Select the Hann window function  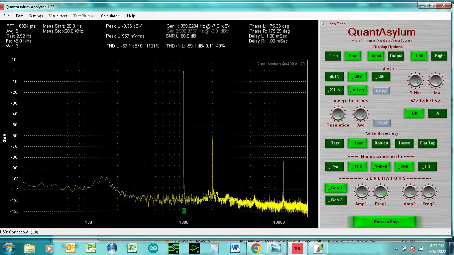[358, 143]
